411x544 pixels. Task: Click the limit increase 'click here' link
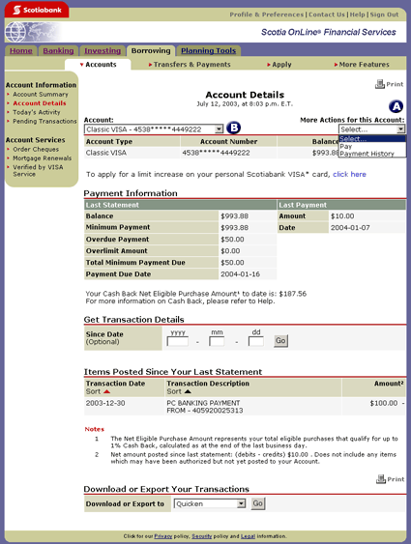(x=349, y=174)
